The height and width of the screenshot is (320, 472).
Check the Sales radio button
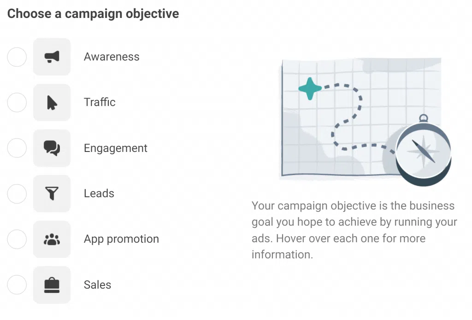(x=17, y=285)
